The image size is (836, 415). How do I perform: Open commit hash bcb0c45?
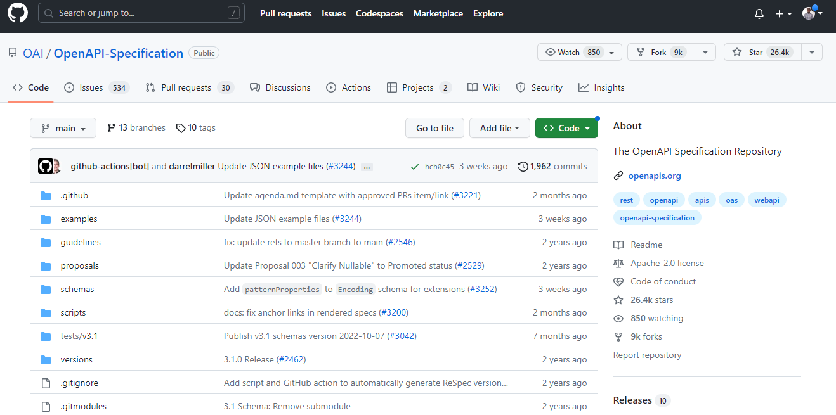pyautogui.click(x=440, y=167)
